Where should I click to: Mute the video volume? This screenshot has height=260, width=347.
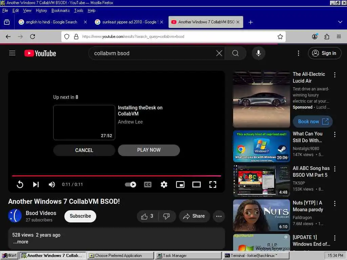tap(52, 185)
